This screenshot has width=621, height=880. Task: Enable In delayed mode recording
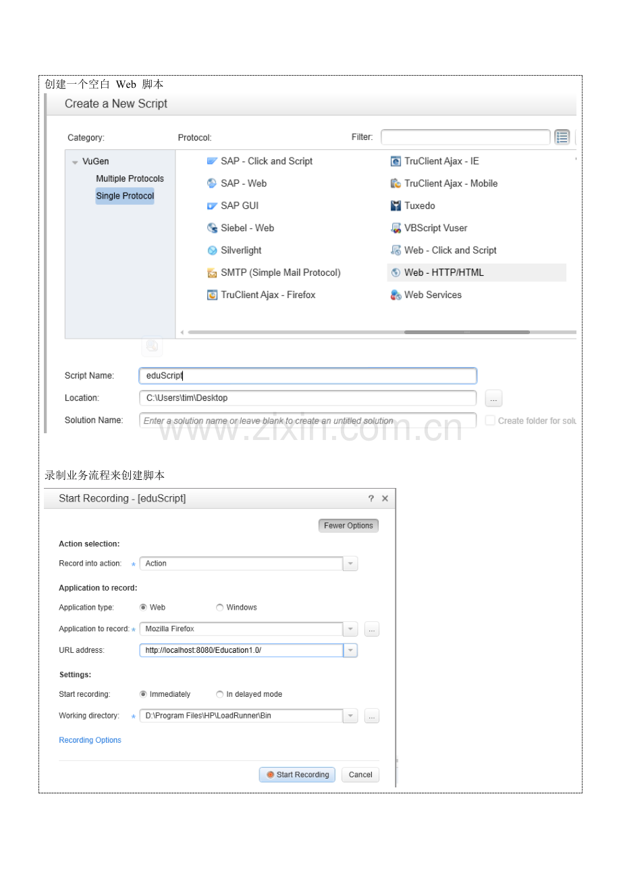(219, 694)
